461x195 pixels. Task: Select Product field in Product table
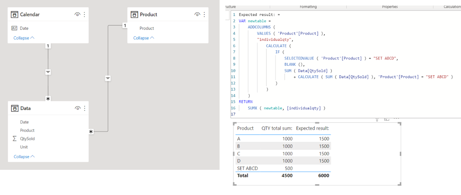click(147, 28)
